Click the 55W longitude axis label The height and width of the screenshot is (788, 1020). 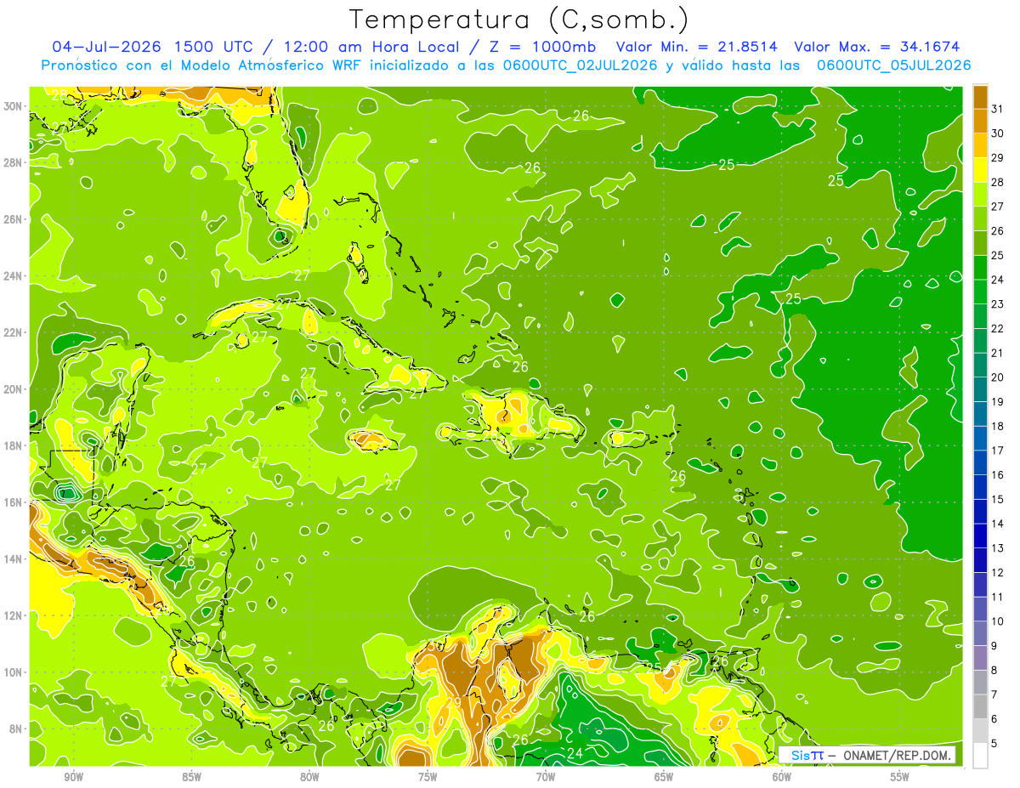tap(900, 777)
